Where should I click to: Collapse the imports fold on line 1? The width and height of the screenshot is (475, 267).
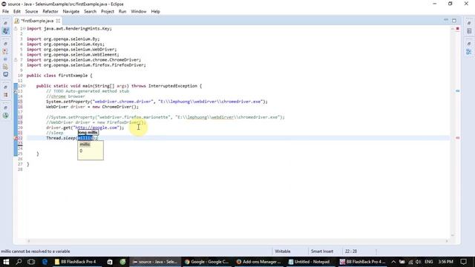[24, 29]
